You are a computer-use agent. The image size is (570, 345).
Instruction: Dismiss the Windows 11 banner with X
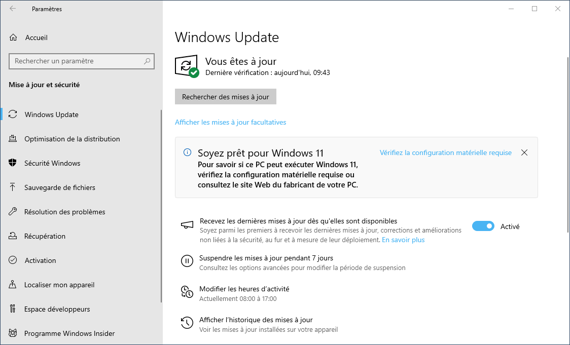pos(524,152)
